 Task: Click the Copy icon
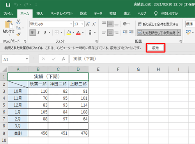(18, 28)
